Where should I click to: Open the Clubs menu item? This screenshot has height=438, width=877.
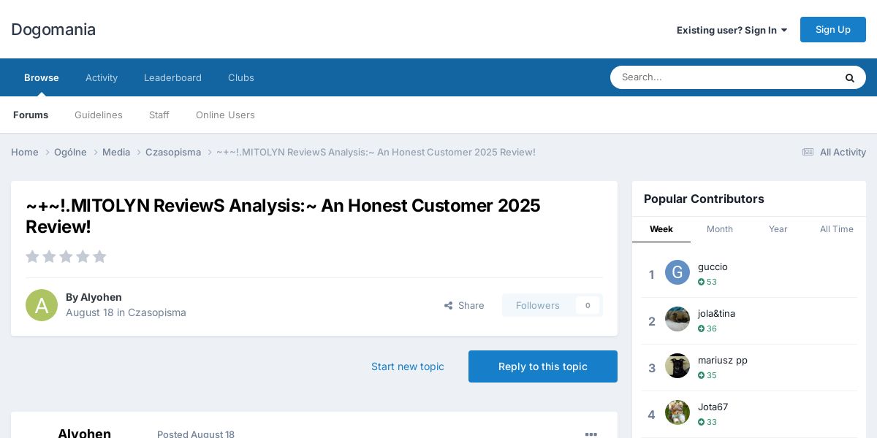point(241,77)
